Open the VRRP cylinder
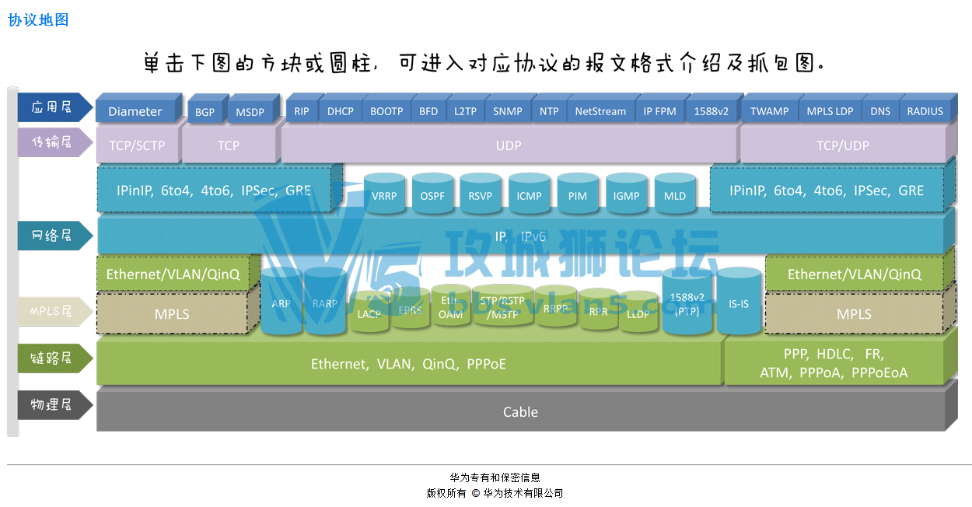Image resolution: width=972 pixels, height=507 pixels. [384, 196]
